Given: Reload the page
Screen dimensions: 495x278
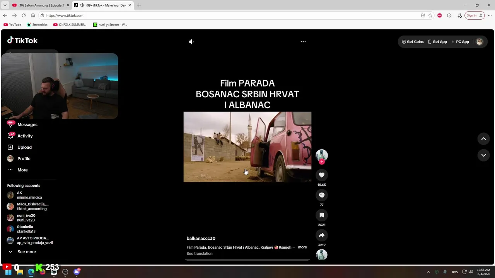Looking at the screenshot, I should 24,15.
